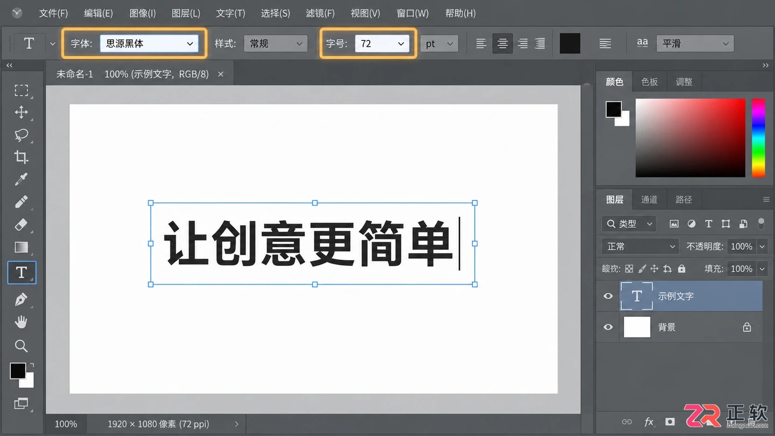Toggle lock all padlock in Layers panel
775x436 pixels.
pyautogui.click(x=682, y=269)
